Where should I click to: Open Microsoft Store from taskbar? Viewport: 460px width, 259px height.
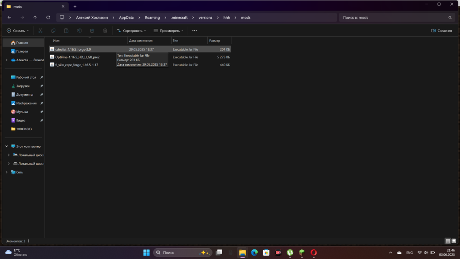tap(266, 253)
